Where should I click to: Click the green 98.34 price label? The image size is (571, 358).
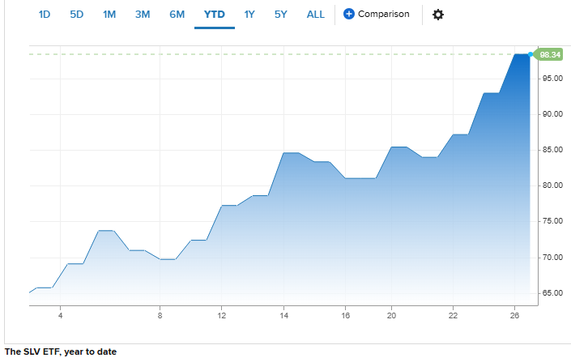(x=550, y=54)
